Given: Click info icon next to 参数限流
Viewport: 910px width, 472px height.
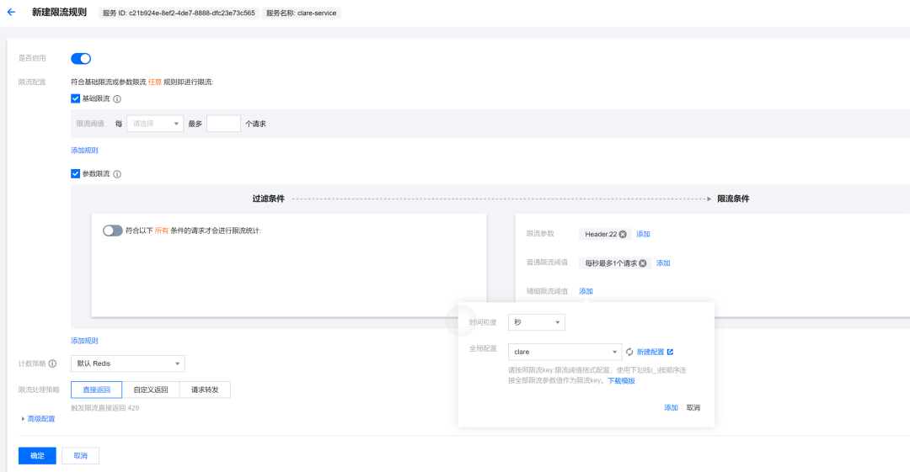Looking at the screenshot, I should click(117, 174).
